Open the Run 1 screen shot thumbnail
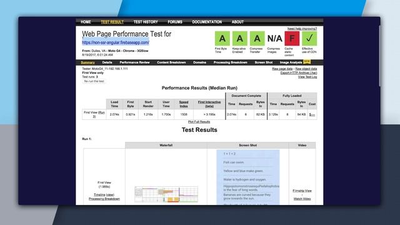The width and height of the screenshot is (400, 225). click(248, 177)
